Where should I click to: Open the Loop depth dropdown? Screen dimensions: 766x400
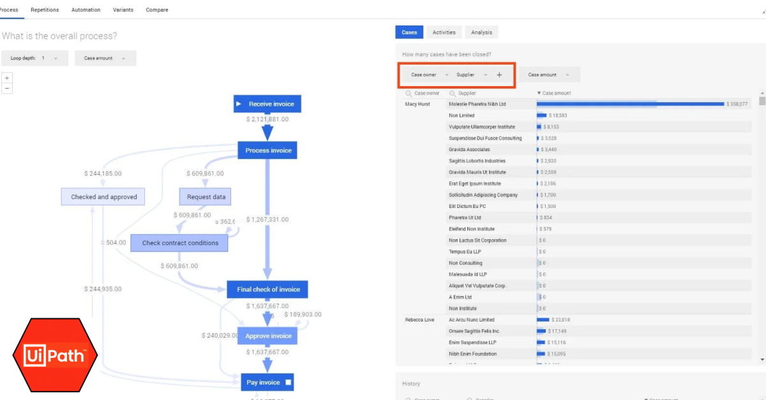coord(36,58)
